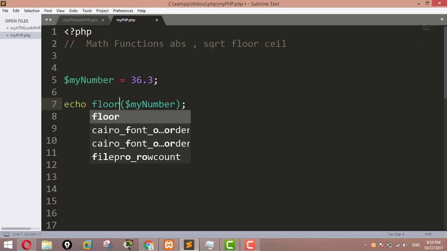447x251 pixels.
Task: Click the echo keyword on line 7
Action: pos(75,104)
